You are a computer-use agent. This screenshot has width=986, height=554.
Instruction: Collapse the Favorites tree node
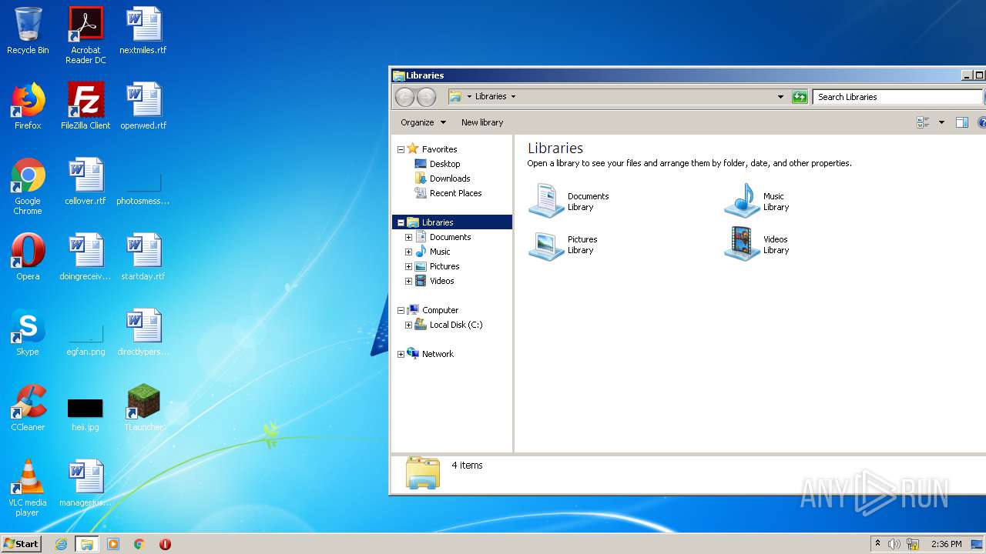[x=401, y=149]
